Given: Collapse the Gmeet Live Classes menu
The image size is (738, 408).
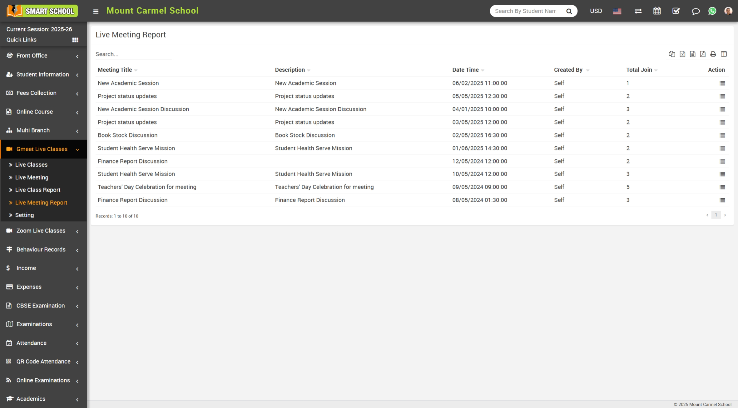Looking at the screenshot, I should pos(43,149).
